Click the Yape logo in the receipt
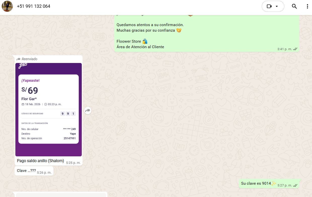 (x=23, y=66)
